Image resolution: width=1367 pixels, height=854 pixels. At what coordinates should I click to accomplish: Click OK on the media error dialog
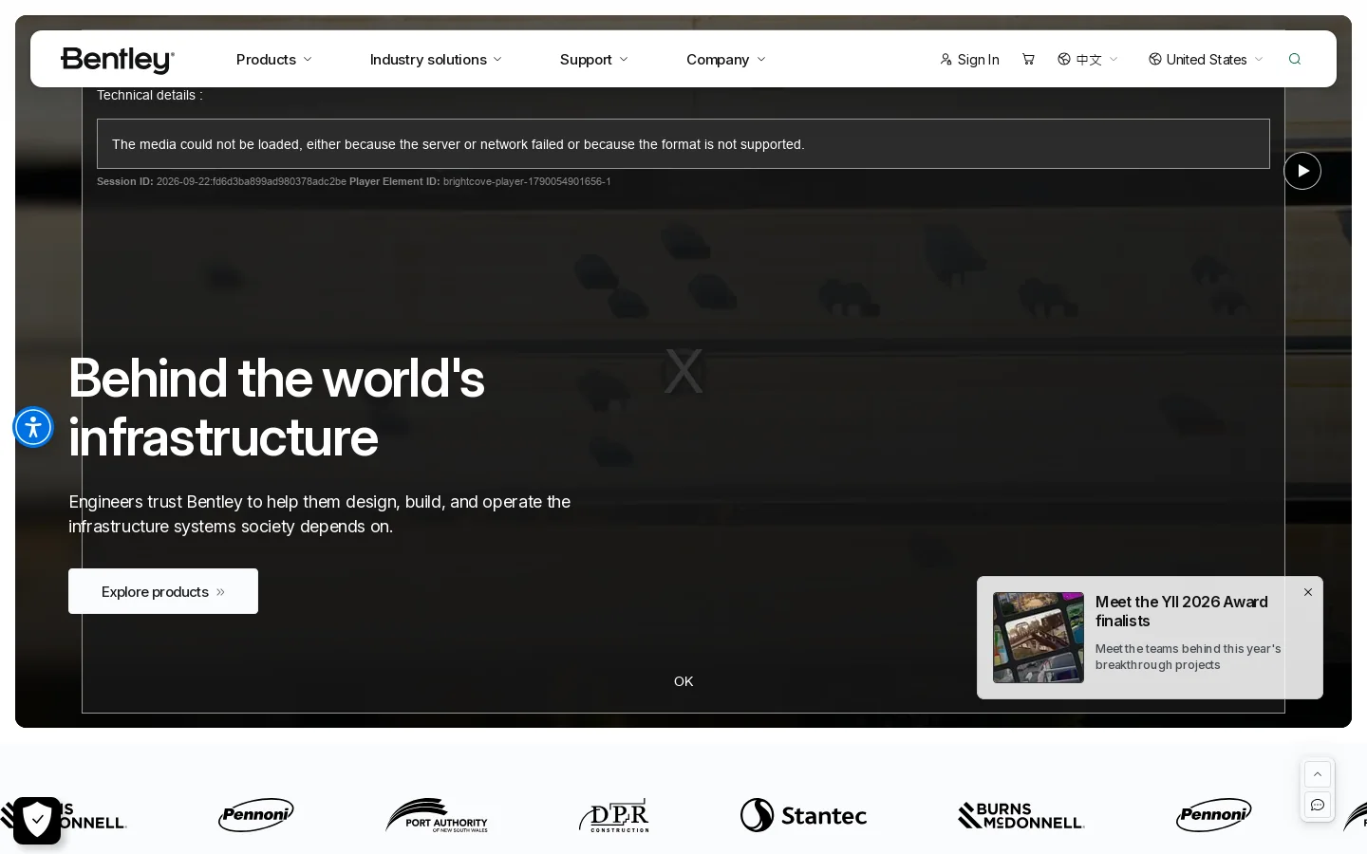coord(683,681)
